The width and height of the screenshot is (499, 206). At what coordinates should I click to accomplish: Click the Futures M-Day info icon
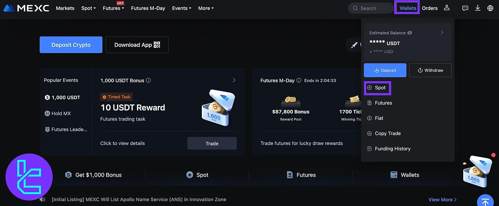[299, 80]
